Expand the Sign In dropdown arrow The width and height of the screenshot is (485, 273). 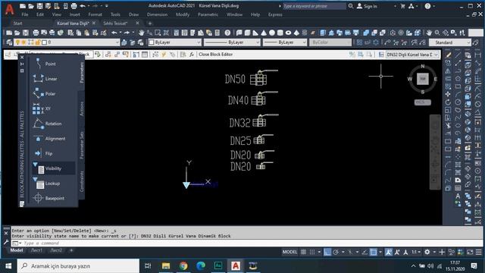coord(395,6)
